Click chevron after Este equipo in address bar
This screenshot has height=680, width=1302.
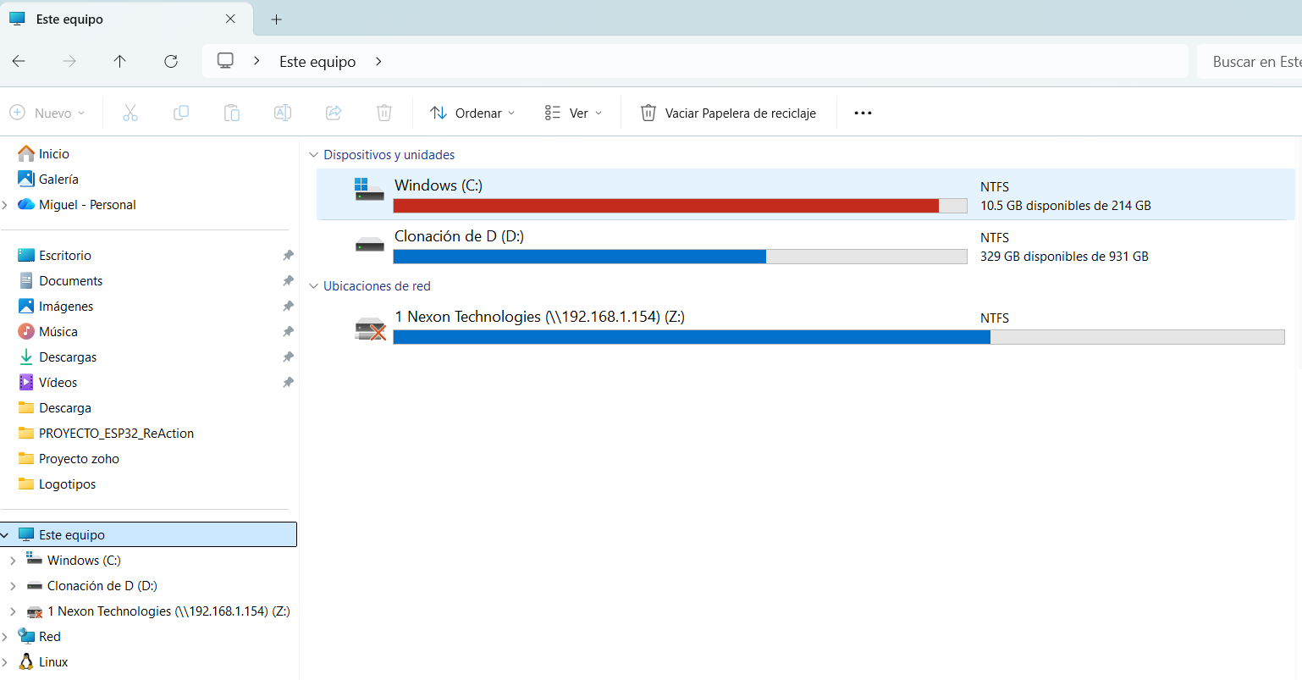(378, 61)
